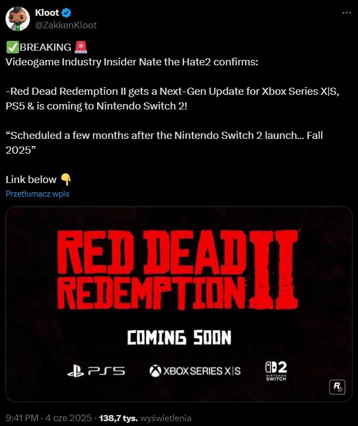358x426 pixels.
Task: Click the pointing-down hand emoji
Action: [65, 179]
